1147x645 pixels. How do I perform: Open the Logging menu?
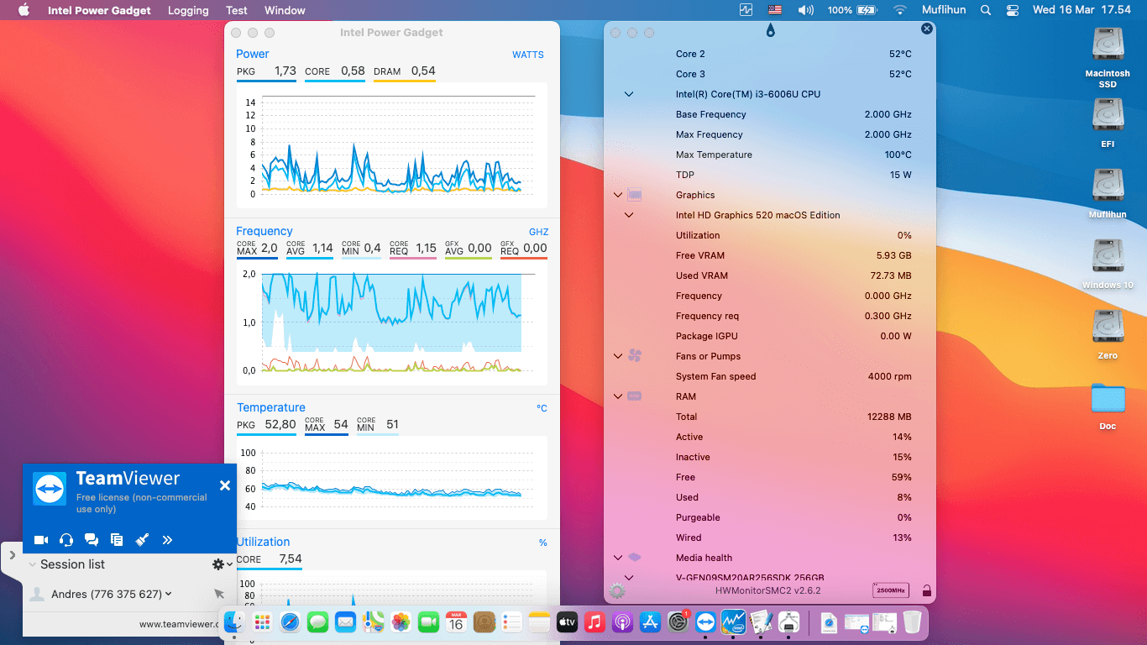(x=187, y=10)
